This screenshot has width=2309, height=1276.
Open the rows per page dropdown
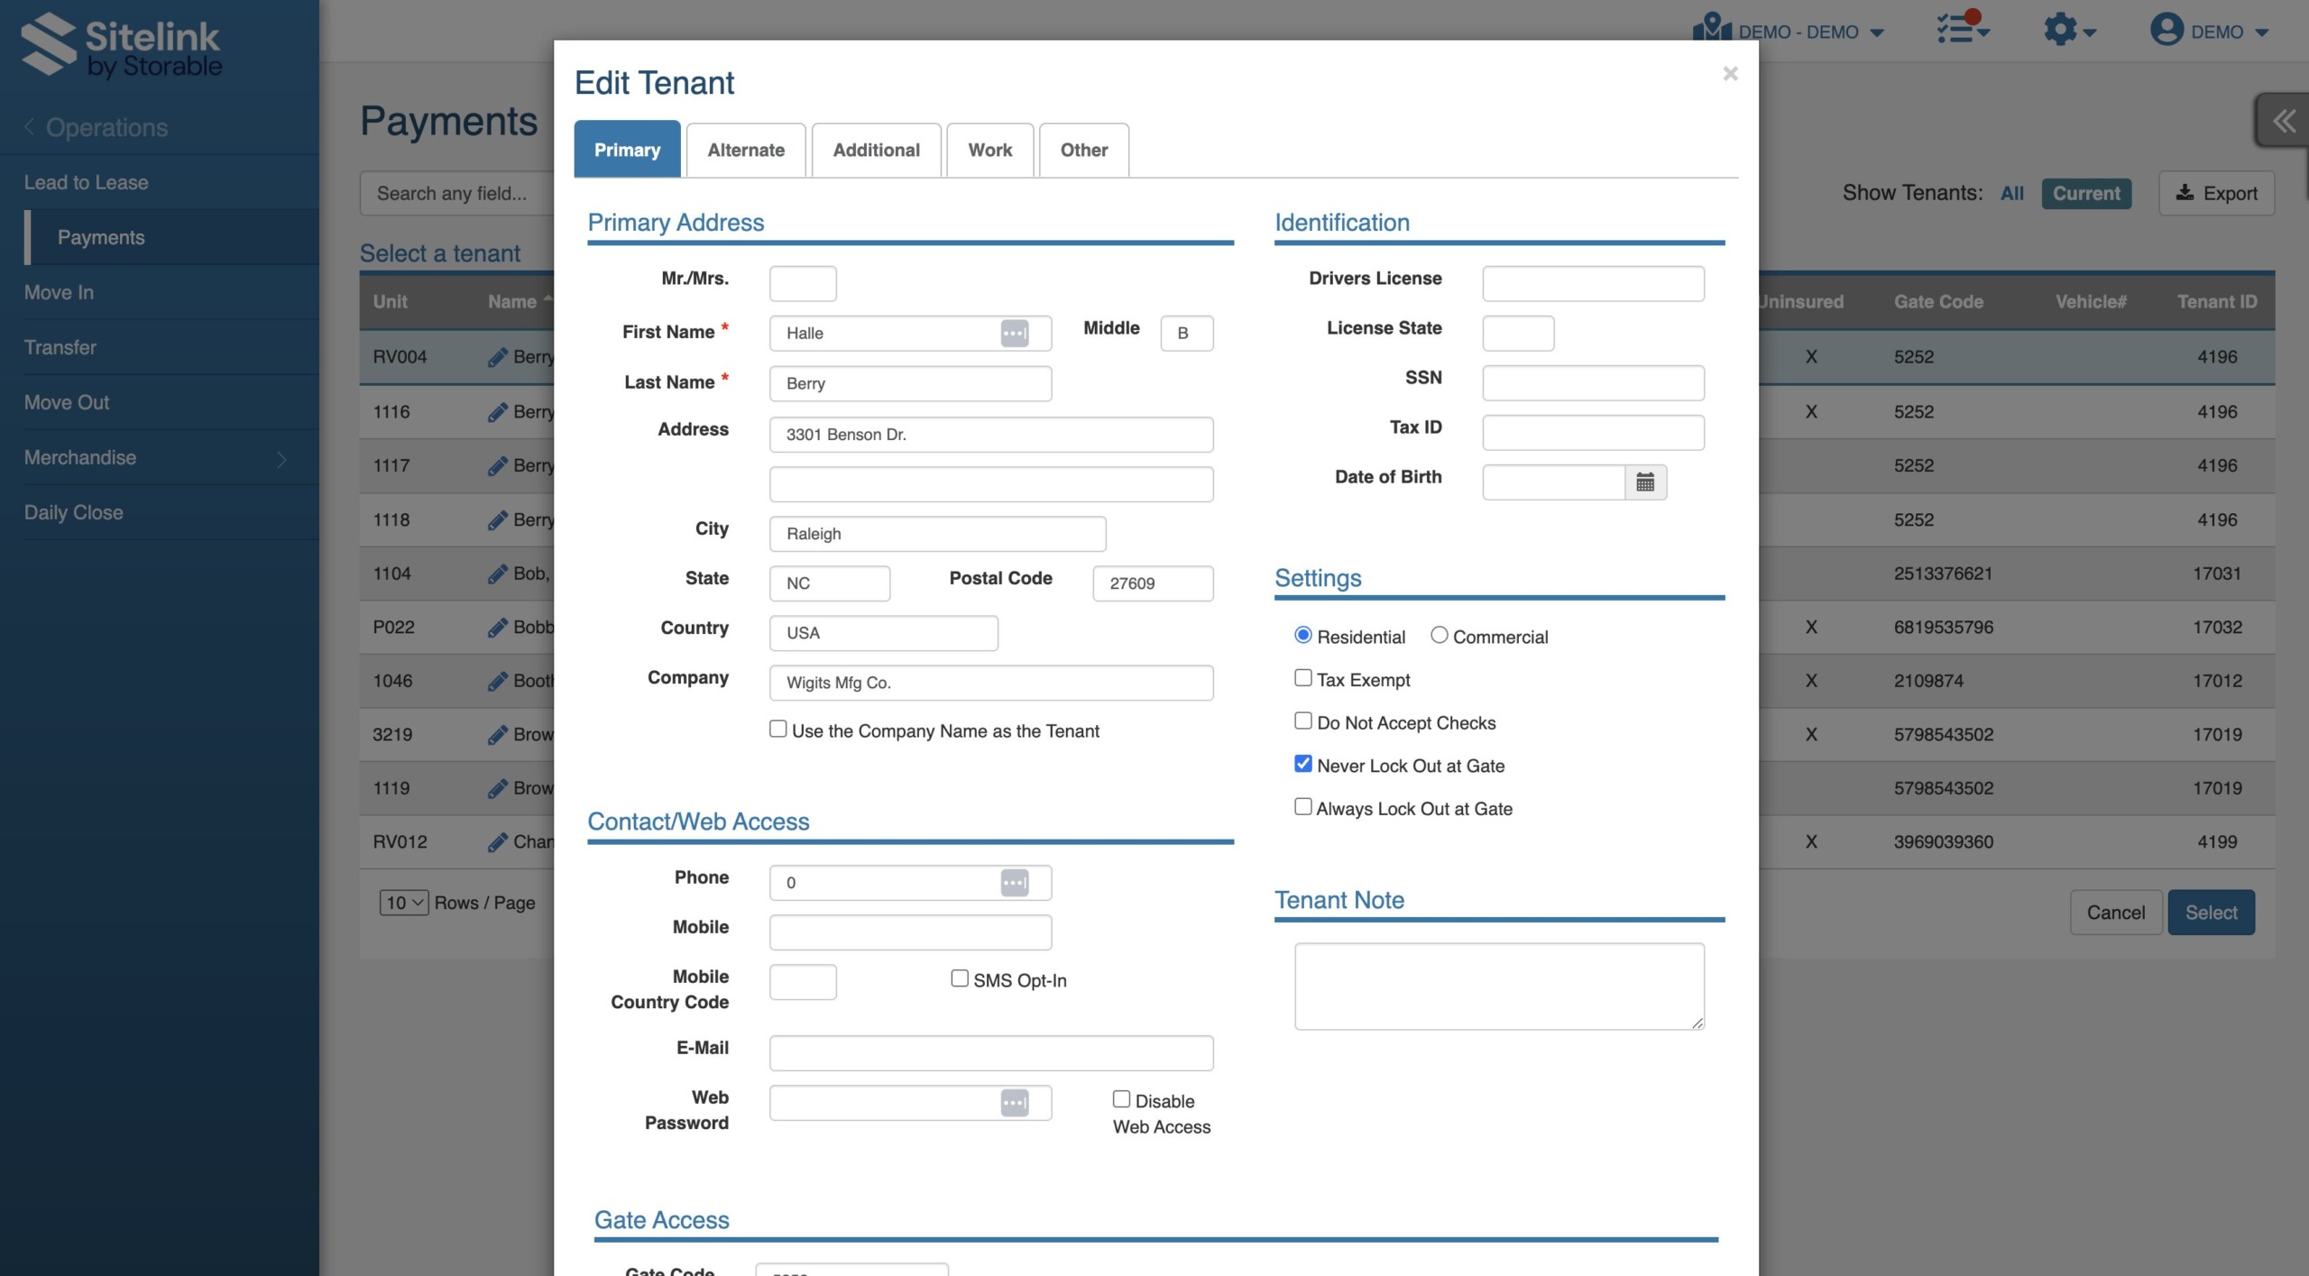pyautogui.click(x=403, y=902)
